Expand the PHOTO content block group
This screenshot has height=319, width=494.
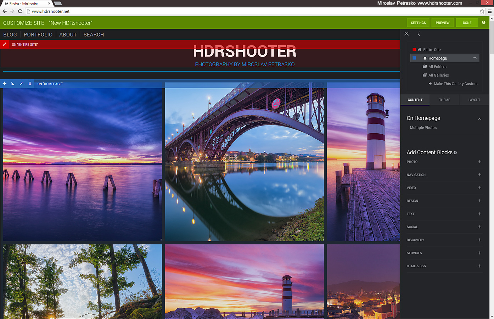pos(479,162)
